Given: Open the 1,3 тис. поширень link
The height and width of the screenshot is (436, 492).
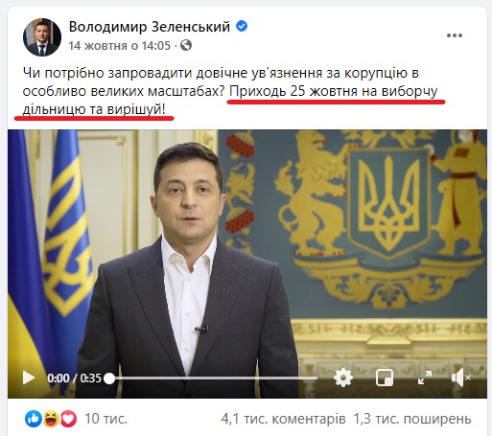Looking at the screenshot, I should tap(412, 419).
